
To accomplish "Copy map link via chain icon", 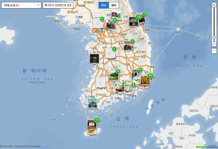I will tap(214, 51).
